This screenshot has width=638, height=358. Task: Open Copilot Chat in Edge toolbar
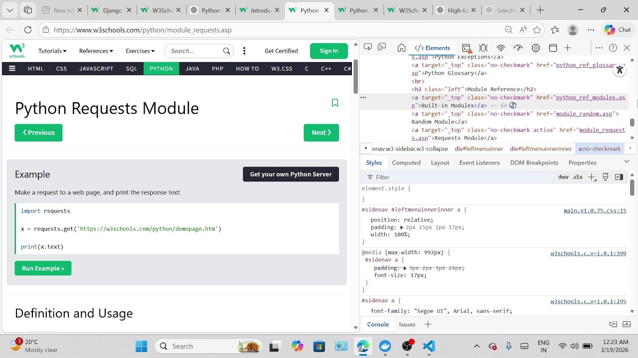point(618,30)
